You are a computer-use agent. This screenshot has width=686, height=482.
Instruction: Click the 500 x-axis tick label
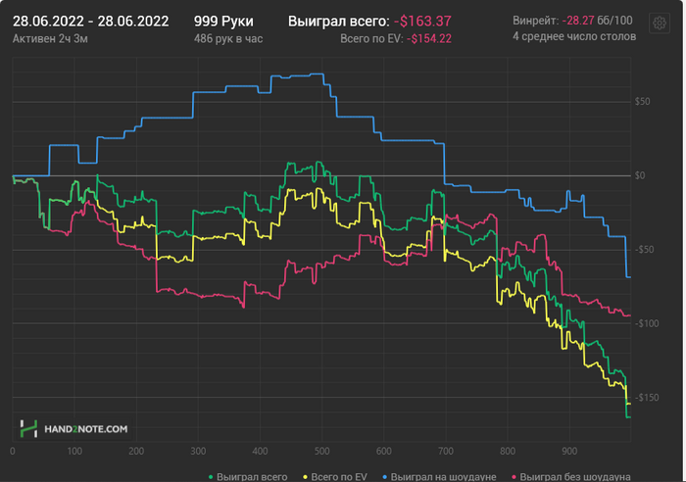click(322, 451)
